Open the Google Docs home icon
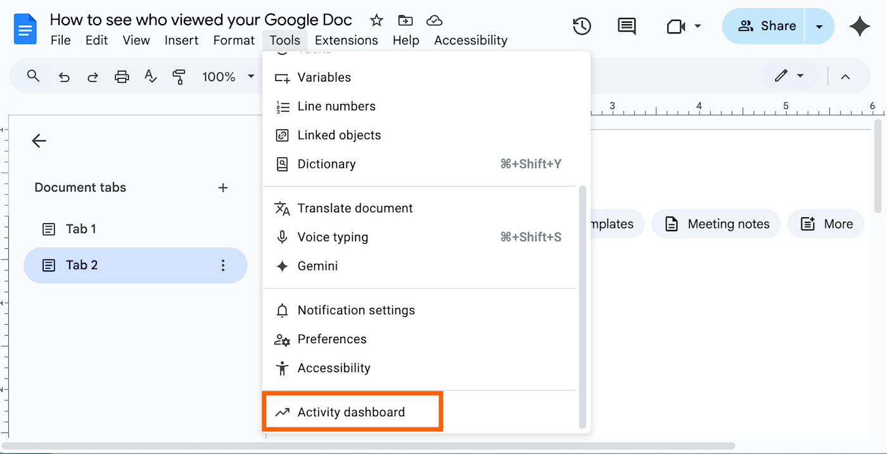 coord(27,29)
